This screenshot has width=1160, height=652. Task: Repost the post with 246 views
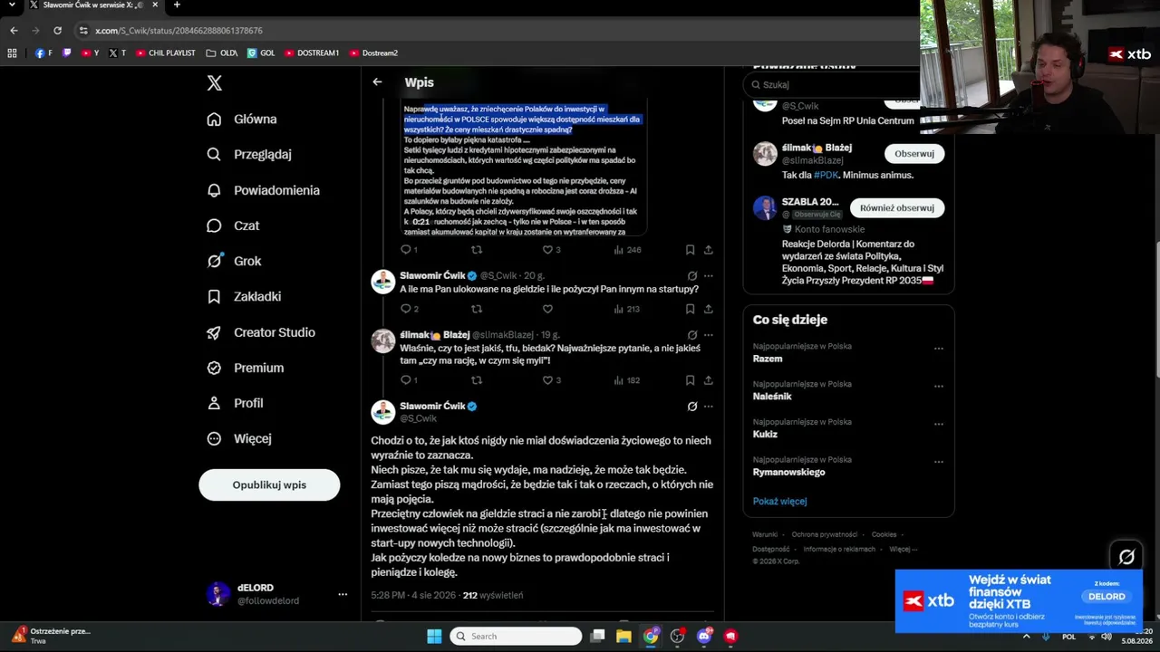pyautogui.click(x=477, y=250)
